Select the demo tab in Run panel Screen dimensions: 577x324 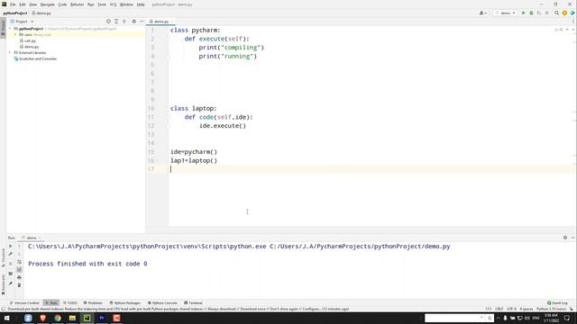point(30,238)
